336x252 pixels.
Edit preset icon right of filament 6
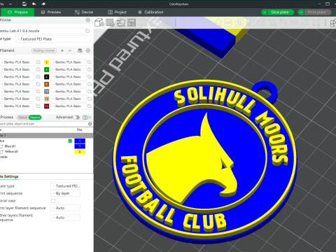pos(90,77)
